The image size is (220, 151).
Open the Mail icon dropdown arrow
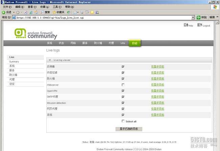pos(78,12)
